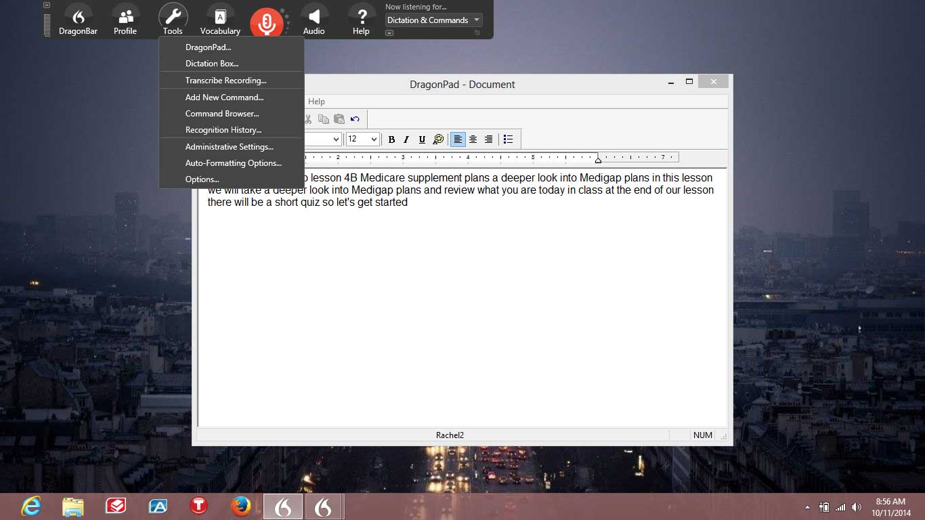
Task: Click the volume speaker tray icon
Action: coord(857,507)
